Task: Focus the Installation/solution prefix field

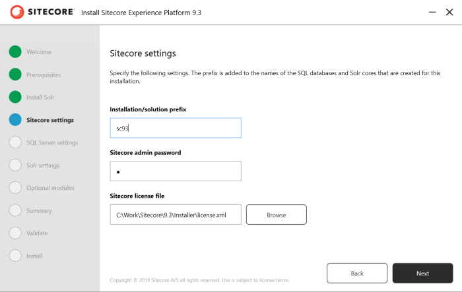Action: coord(176,128)
